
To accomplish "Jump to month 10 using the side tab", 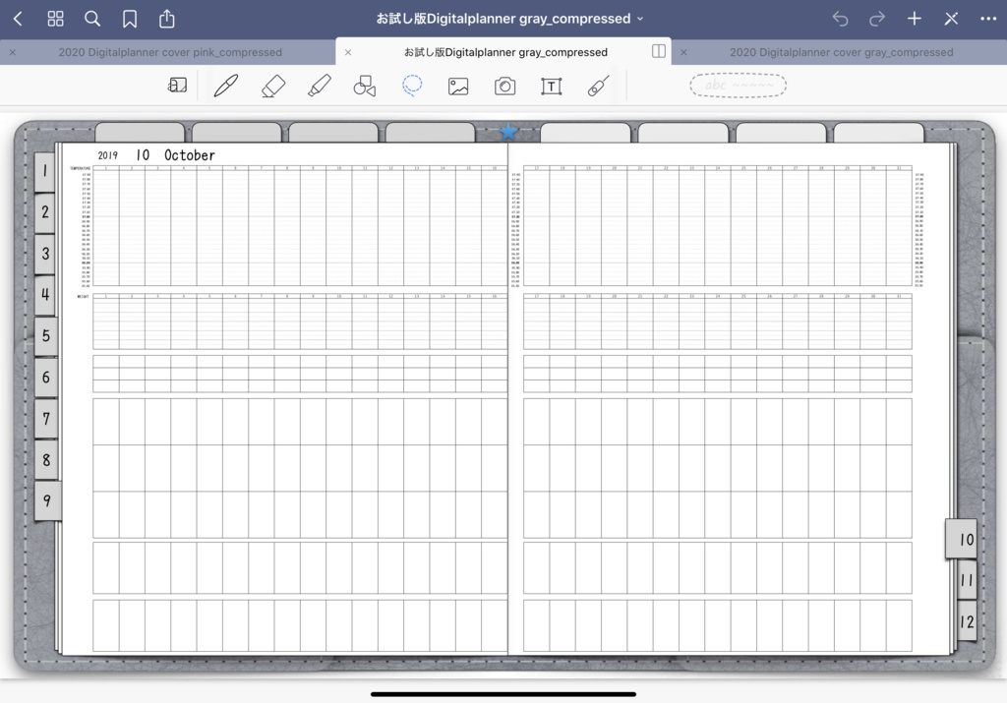I will coord(961,539).
